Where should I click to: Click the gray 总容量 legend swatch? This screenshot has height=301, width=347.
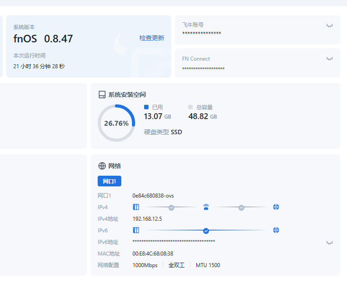coord(190,107)
